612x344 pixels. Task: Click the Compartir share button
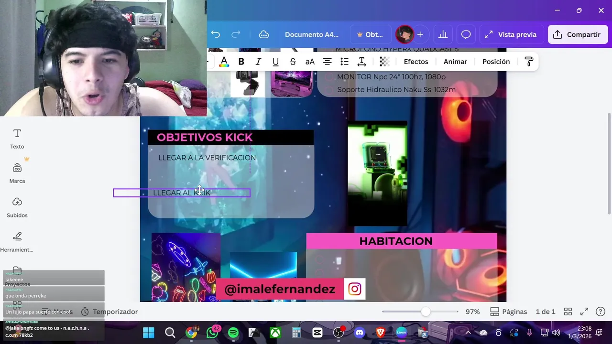pyautogui.click(x=578, y=34)
